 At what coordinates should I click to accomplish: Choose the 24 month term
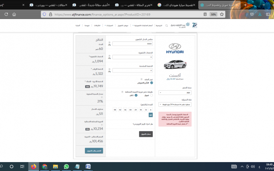pyautogui.click(x=135, y=110)
